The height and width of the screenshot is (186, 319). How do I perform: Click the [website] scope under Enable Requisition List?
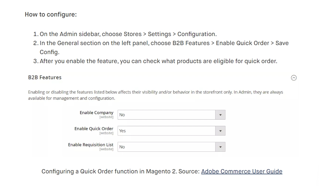click(x=106, y=149)
